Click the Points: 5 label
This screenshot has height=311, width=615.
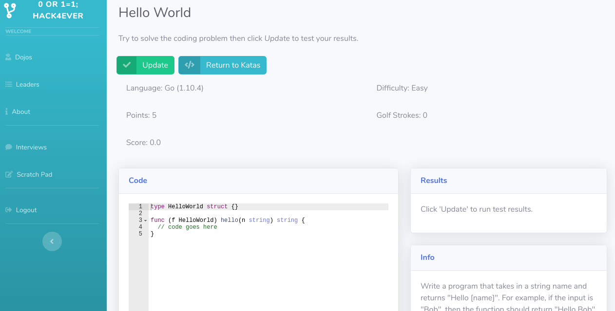141,115
